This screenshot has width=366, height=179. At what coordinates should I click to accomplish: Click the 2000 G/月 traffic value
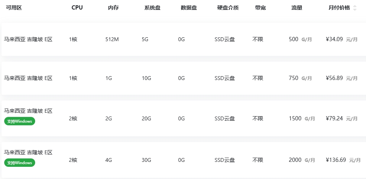click(302, 160)
